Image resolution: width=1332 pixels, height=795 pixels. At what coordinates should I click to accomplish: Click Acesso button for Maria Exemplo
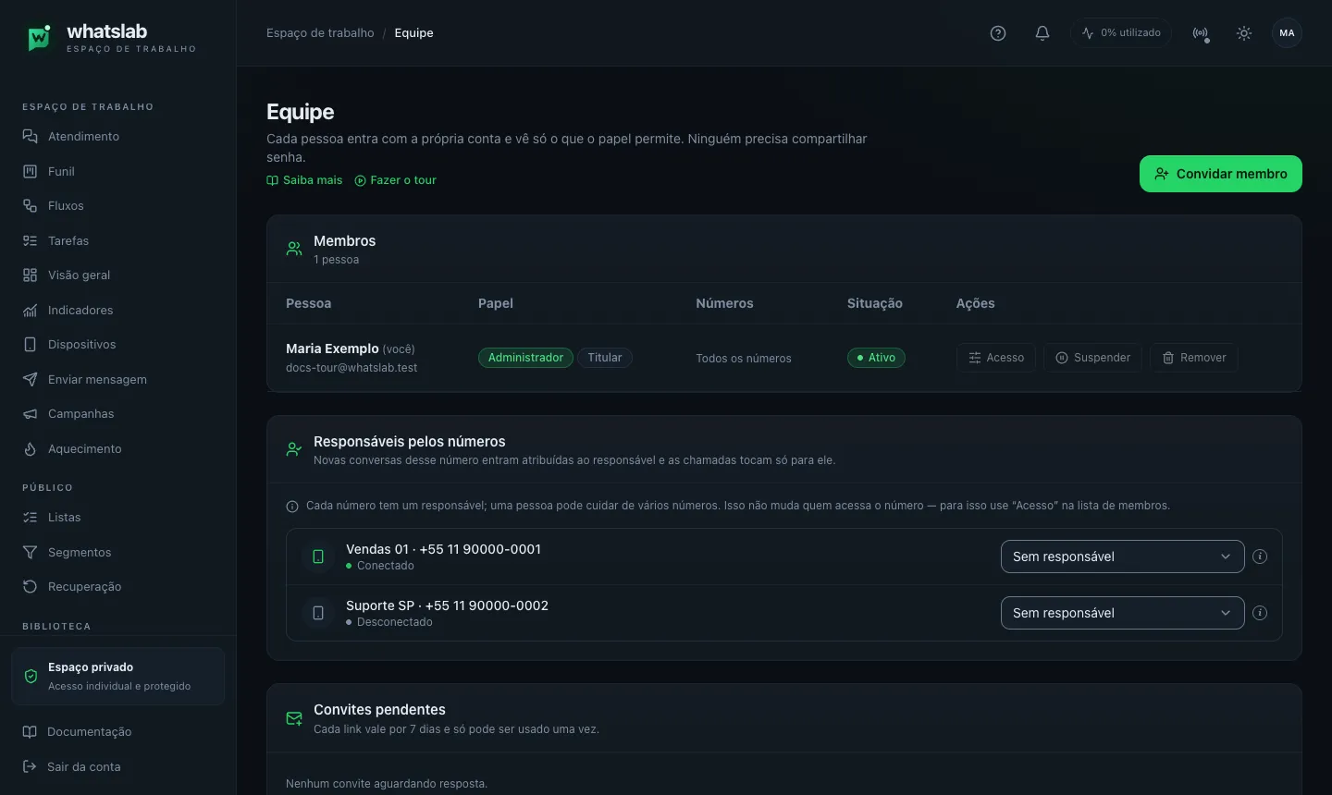click(996, 358)
